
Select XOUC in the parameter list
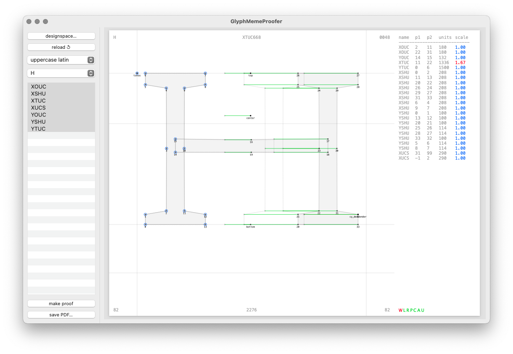[38, 87]
